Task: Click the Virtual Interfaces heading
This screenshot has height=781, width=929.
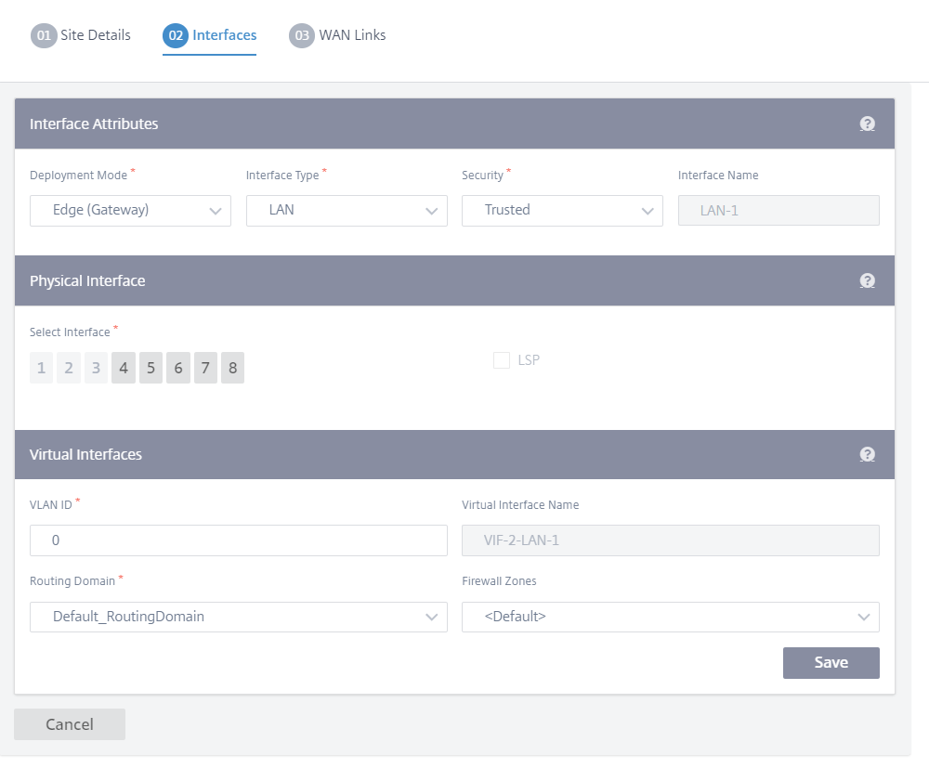Action: click(x=85, y=454)
